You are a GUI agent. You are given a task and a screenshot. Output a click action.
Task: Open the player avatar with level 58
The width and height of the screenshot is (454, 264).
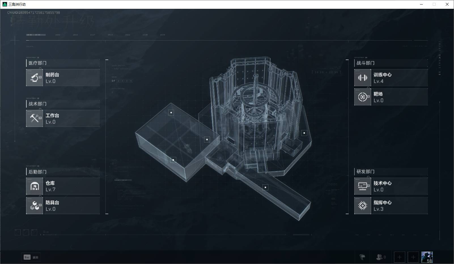[x=427, y=257]
